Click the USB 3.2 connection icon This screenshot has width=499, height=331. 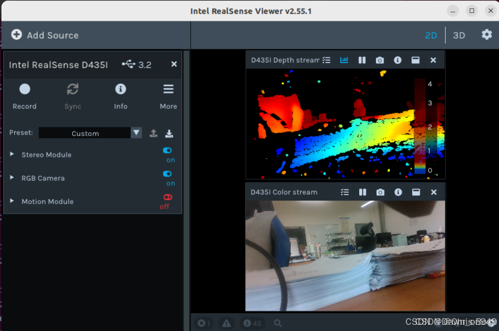129,64
